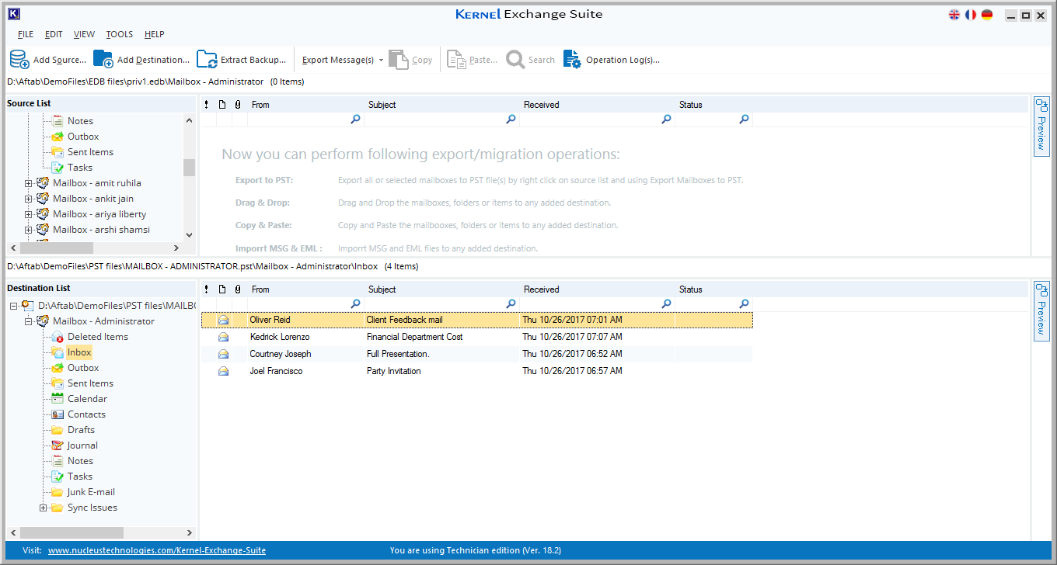Expand the Mailbox - ankit jain node
The width and height of the screenshot is (1057, 565).
(x=29, y=199)
